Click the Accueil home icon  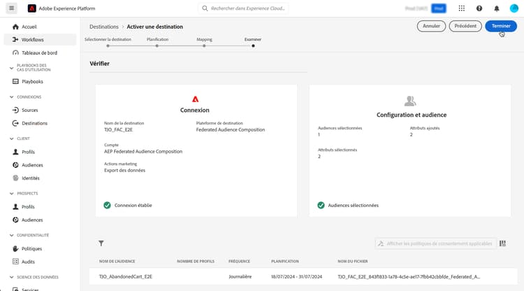click(15, 27)
